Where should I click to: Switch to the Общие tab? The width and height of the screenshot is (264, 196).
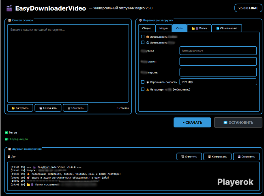pos(146,28)
